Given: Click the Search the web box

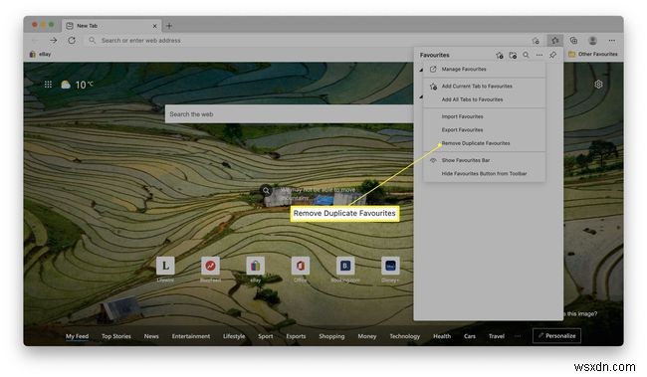Looking at the screenshot, I should pyautogui.click(x=290, y=113).
